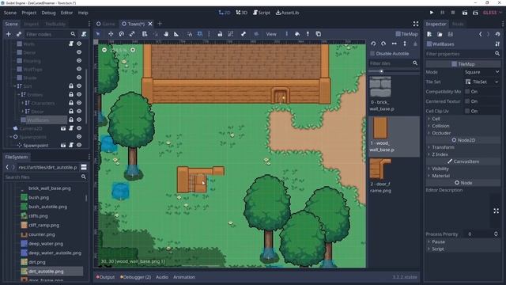Viewport: 506px width, 285px height.
Task: Switch to the 3D workspace
Action: (x=241, y=13)
